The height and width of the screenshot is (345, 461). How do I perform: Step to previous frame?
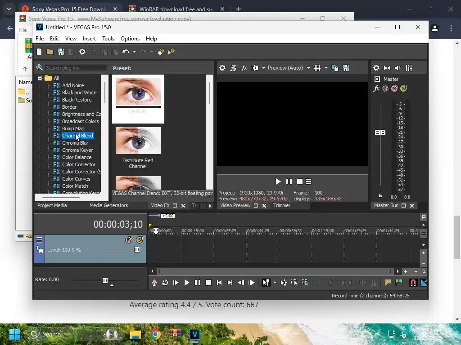(x=241, y=283)
